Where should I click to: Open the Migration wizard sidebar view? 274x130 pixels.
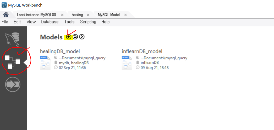pos(13,84)
